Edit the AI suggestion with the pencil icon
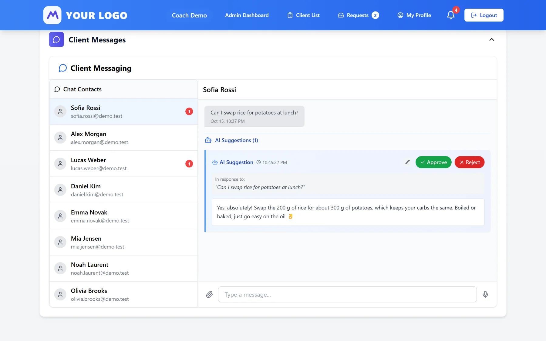Screen dimensions: 546x341 coord(408,162)
